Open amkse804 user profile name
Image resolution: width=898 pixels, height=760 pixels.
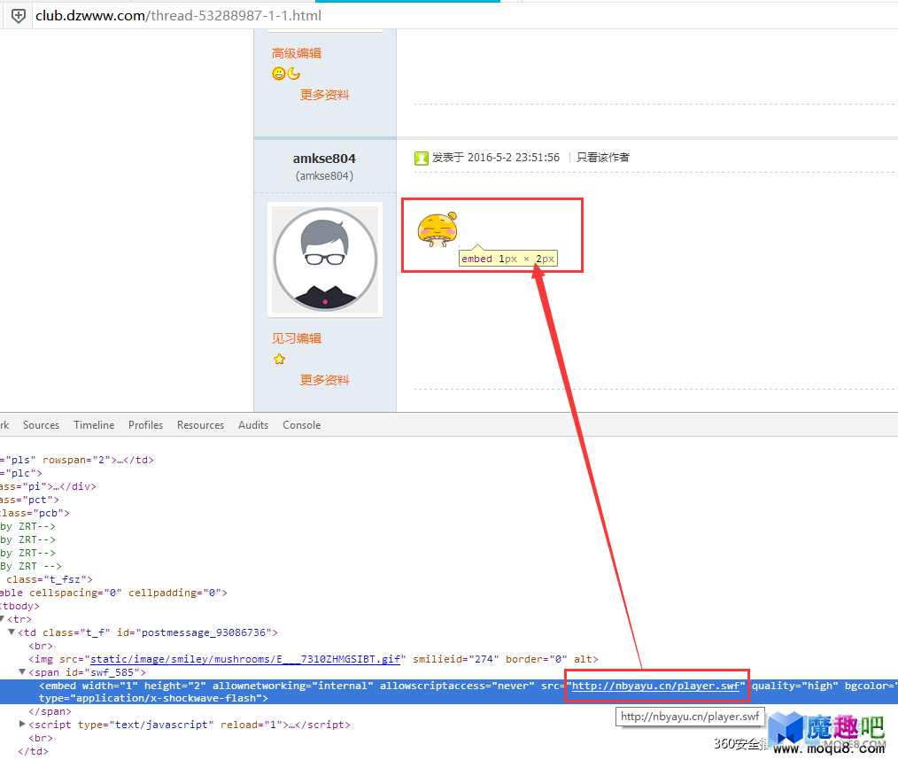point(324,158)
